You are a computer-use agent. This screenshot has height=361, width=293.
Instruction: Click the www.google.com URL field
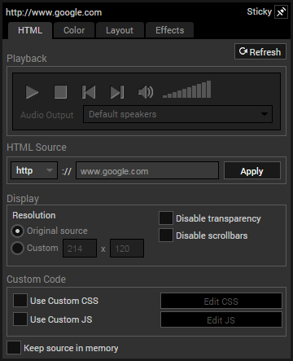[147, 171]
